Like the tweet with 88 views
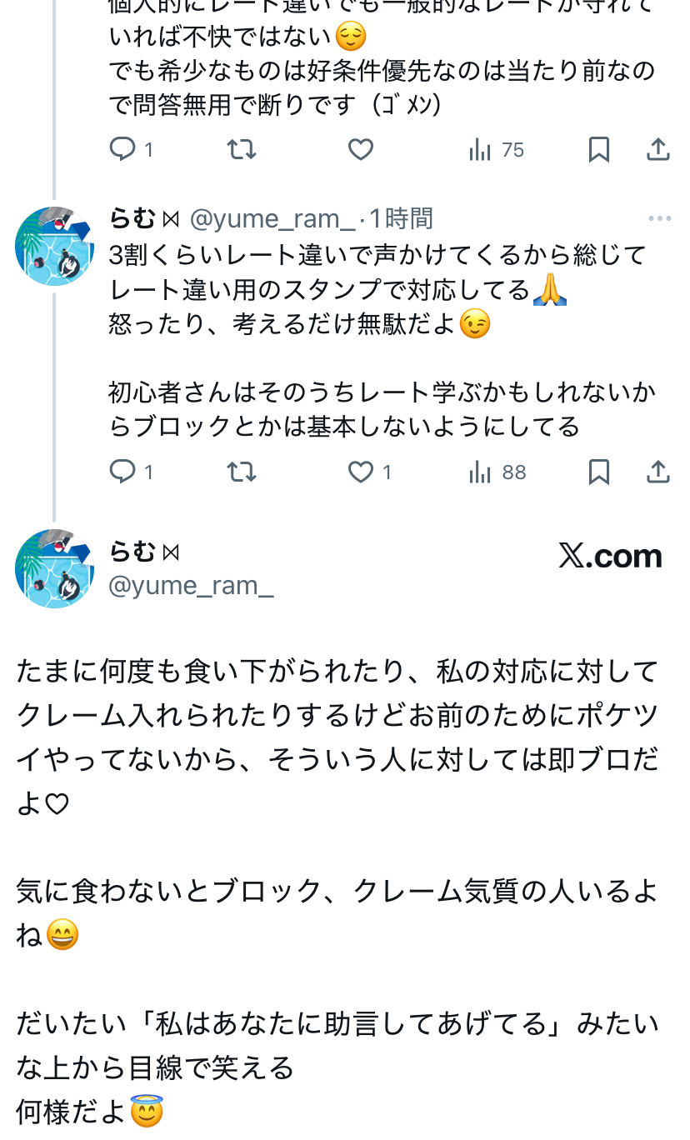 pyautogui.click(x=361, y=472)
